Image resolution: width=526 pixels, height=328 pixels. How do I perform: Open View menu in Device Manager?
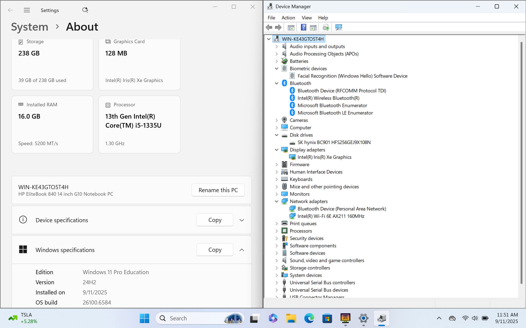pos(307,17)
